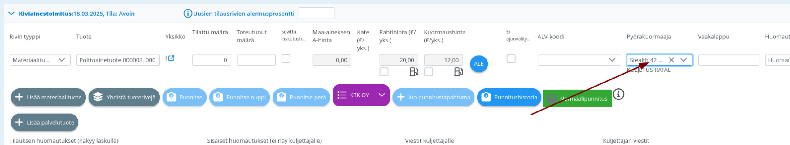Click the fuel pump icon under Kuormaushinta
This screenshot has height=145, width=790.
(458, 72)
